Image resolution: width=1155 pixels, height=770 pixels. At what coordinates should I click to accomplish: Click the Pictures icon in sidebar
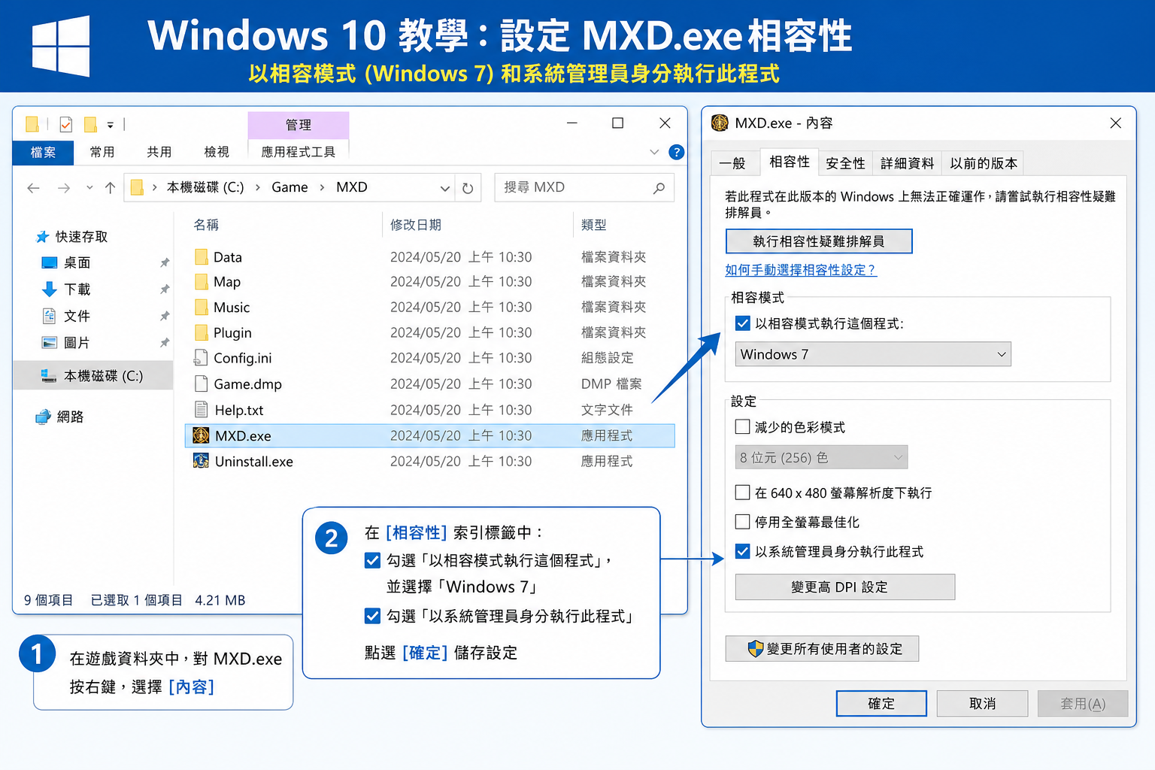pyautogui.click(x=50, y=342)
